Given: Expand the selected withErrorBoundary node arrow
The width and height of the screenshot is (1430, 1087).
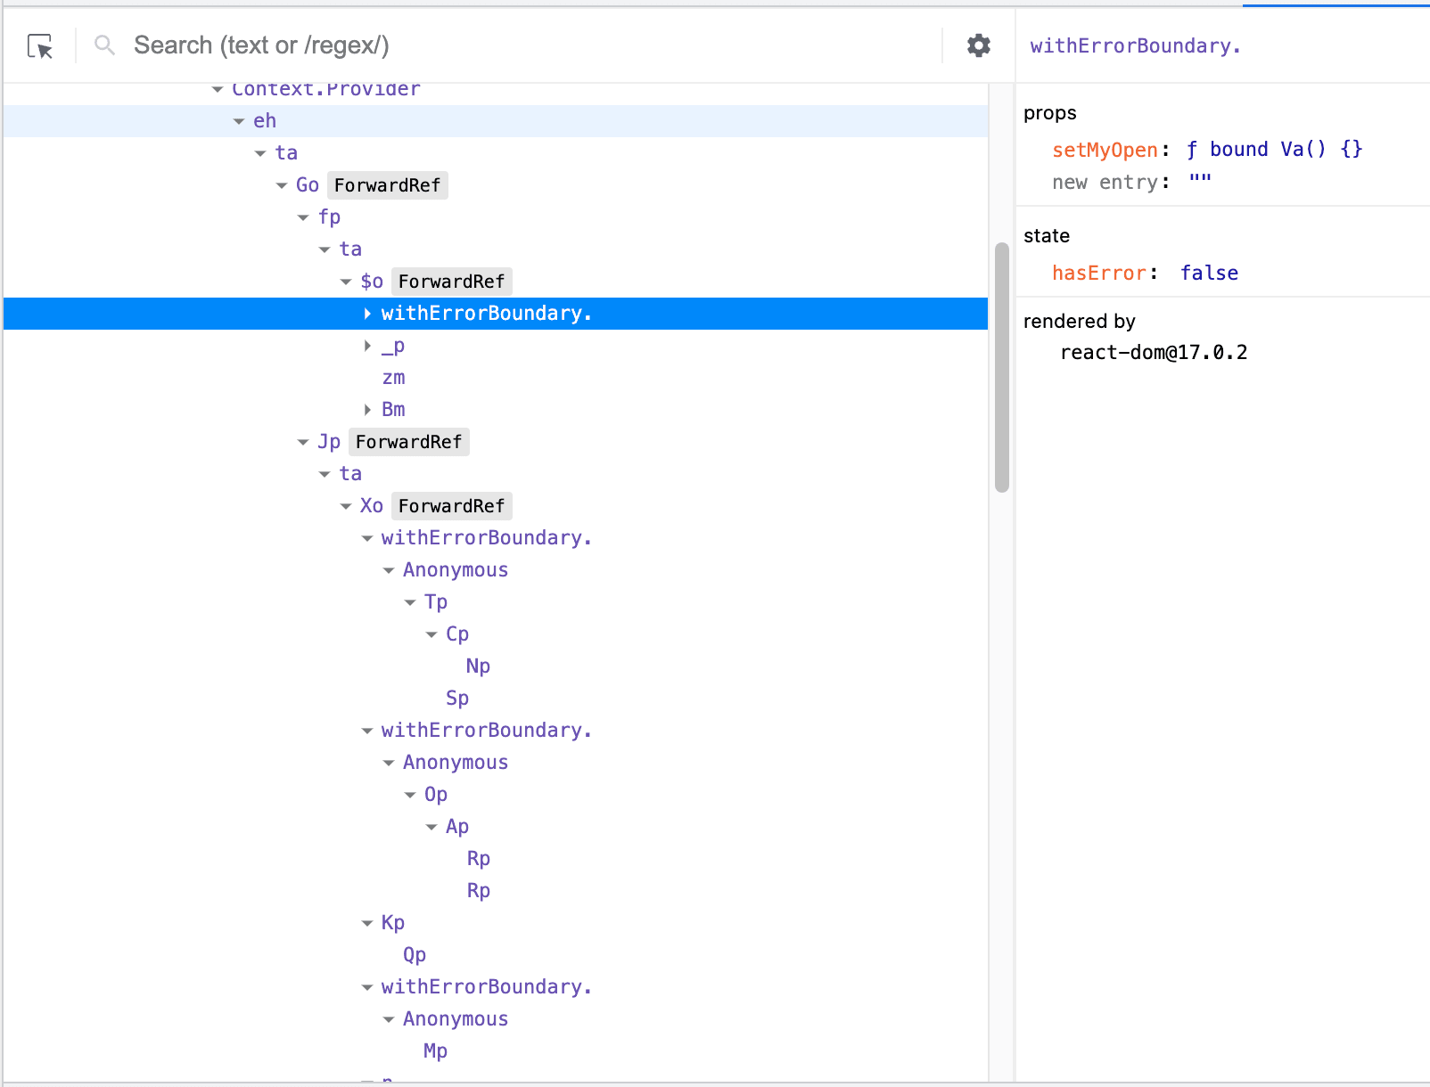Looking at the screenshot, I should coord(367,314).
